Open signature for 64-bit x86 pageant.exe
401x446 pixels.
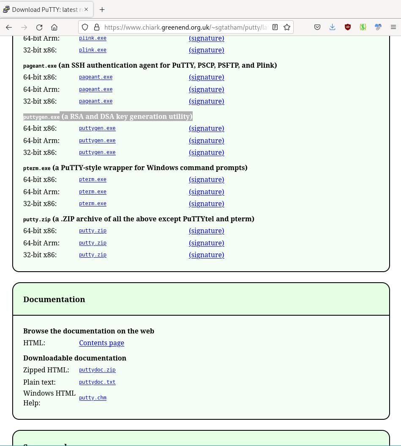207,77
